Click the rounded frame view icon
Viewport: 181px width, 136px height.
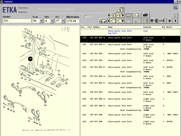(x=128, y=15)
